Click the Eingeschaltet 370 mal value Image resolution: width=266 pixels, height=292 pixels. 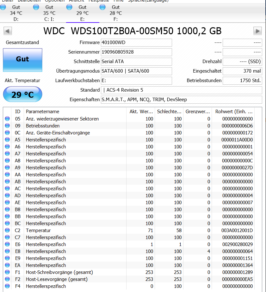[x=242, y=71]
